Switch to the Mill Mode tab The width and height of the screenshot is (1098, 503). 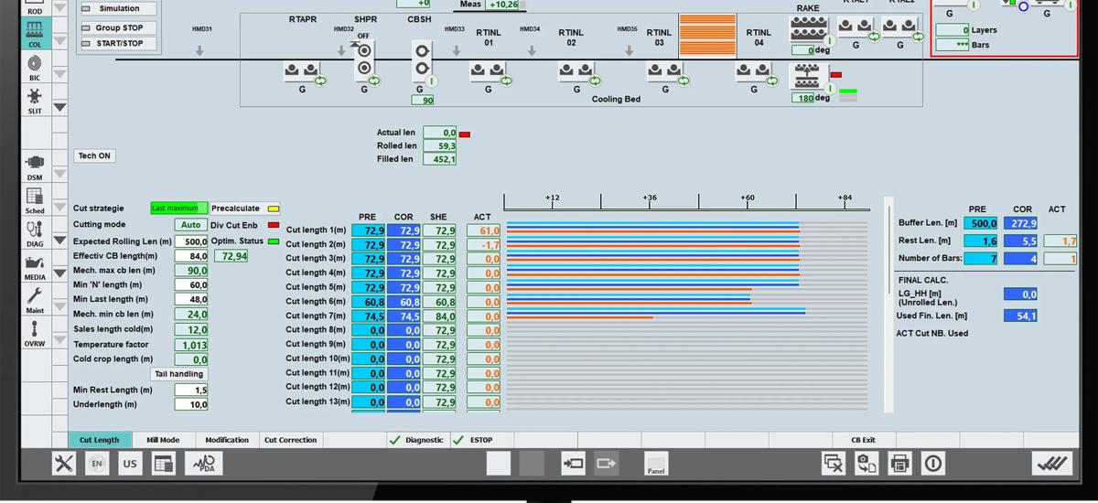163,440
